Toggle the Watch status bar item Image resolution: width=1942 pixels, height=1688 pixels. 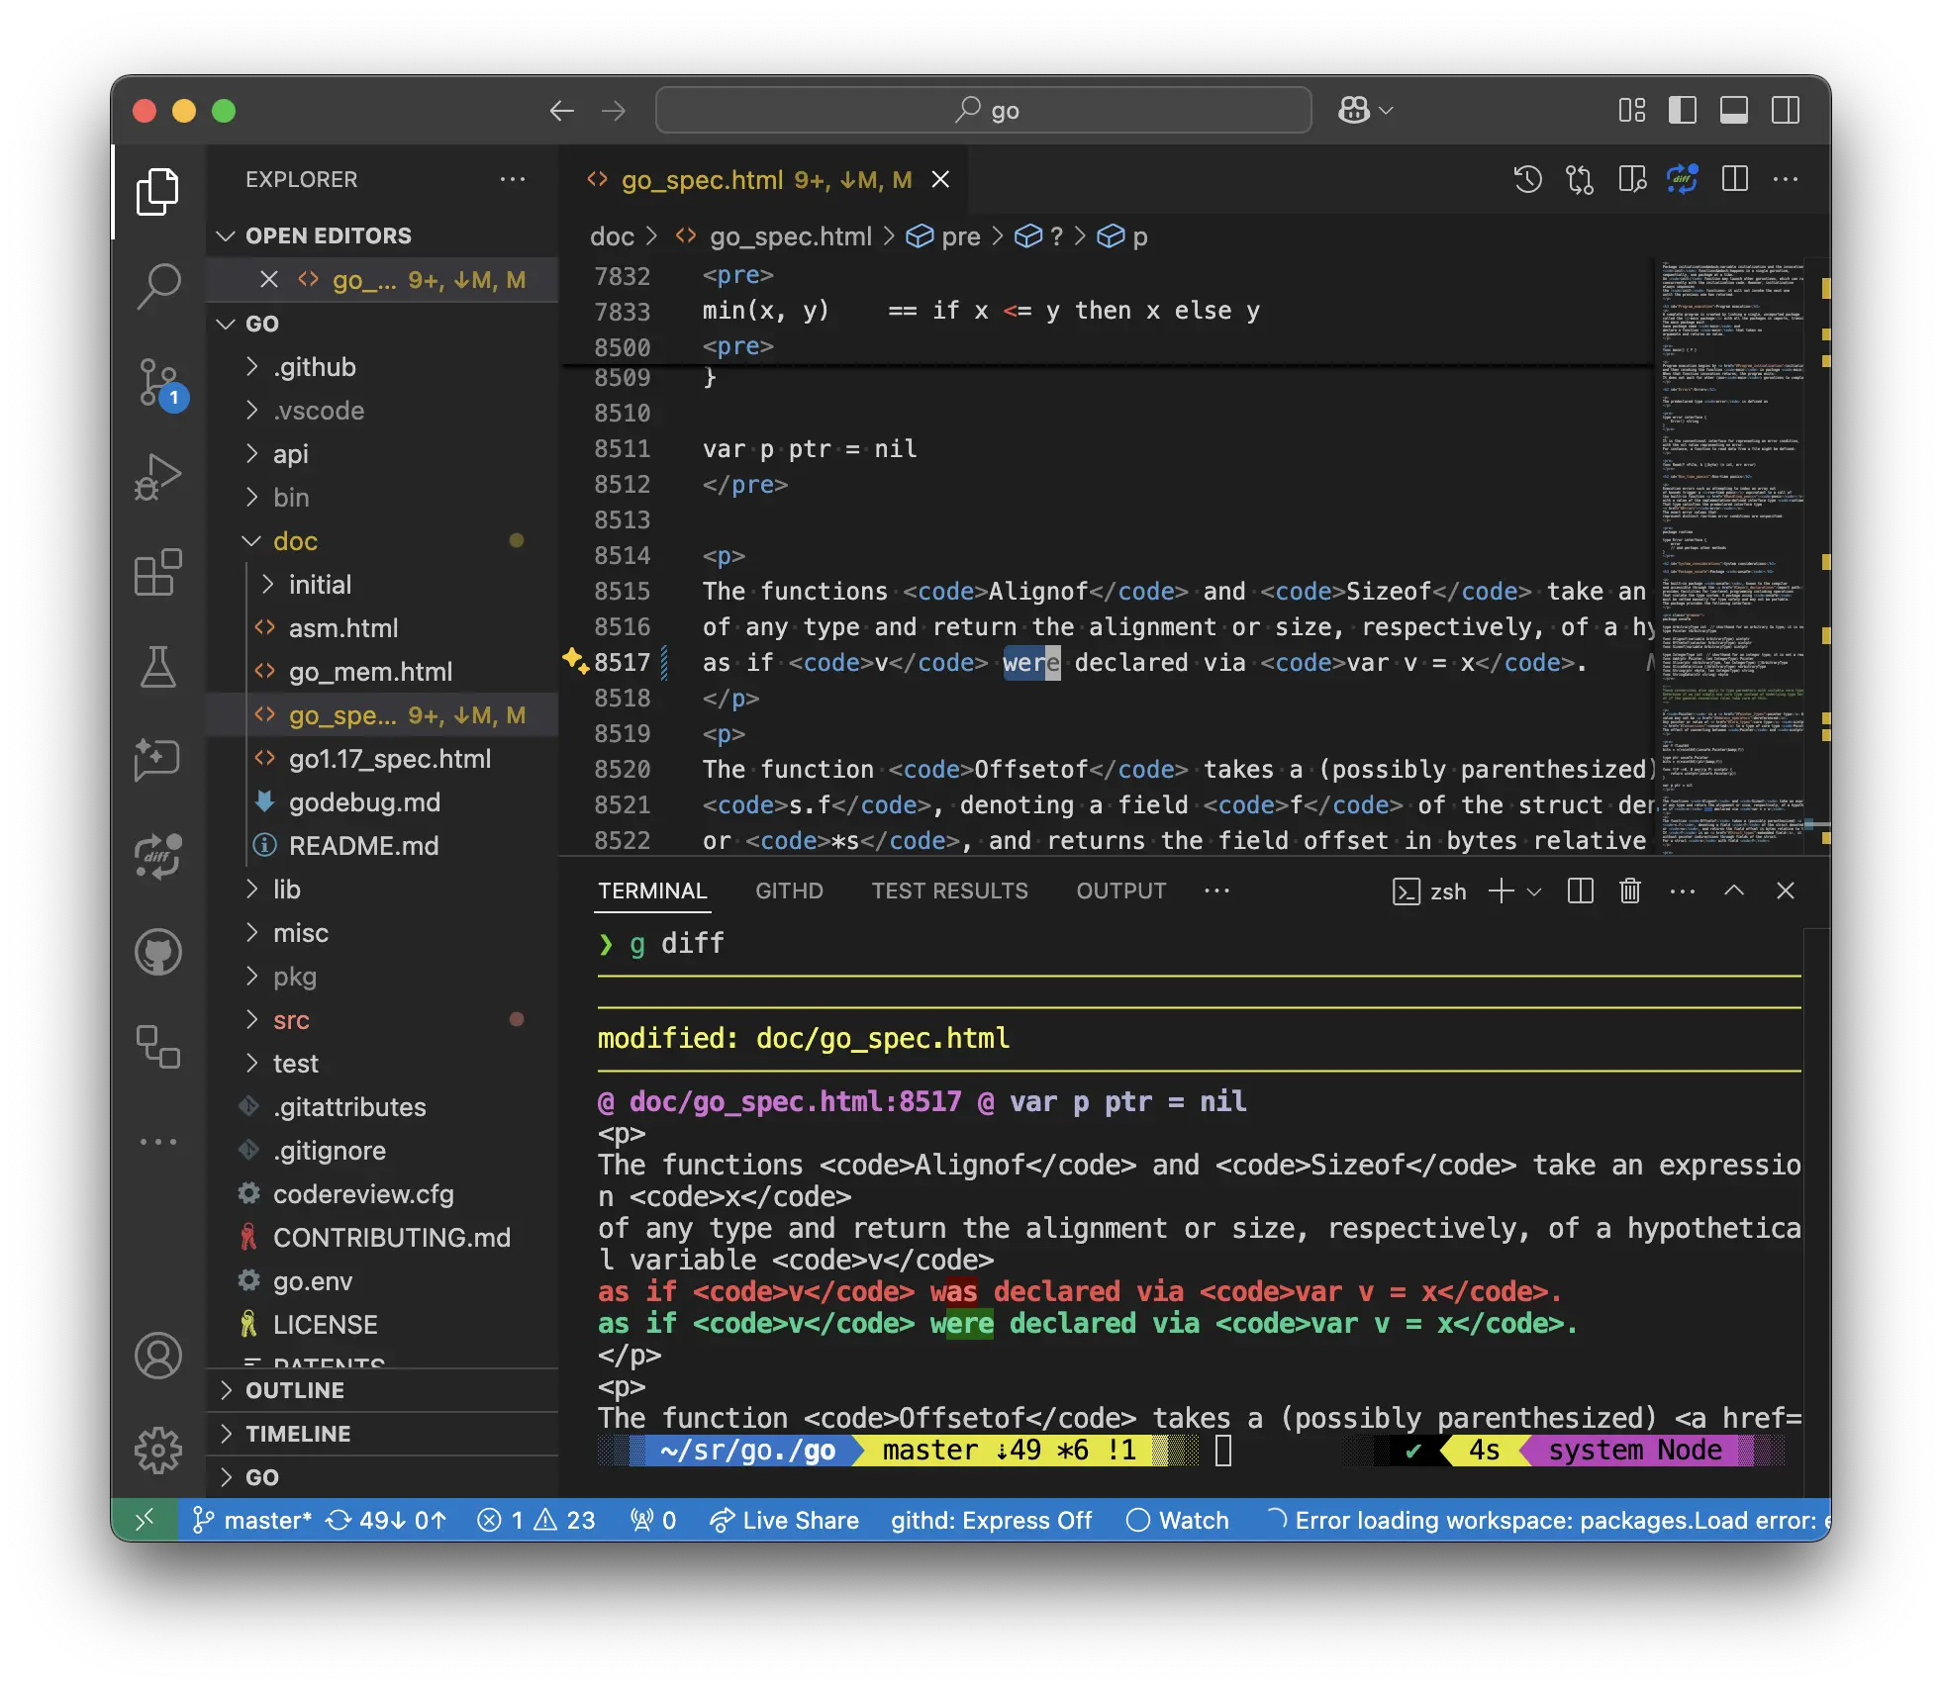point(1178,1520)
